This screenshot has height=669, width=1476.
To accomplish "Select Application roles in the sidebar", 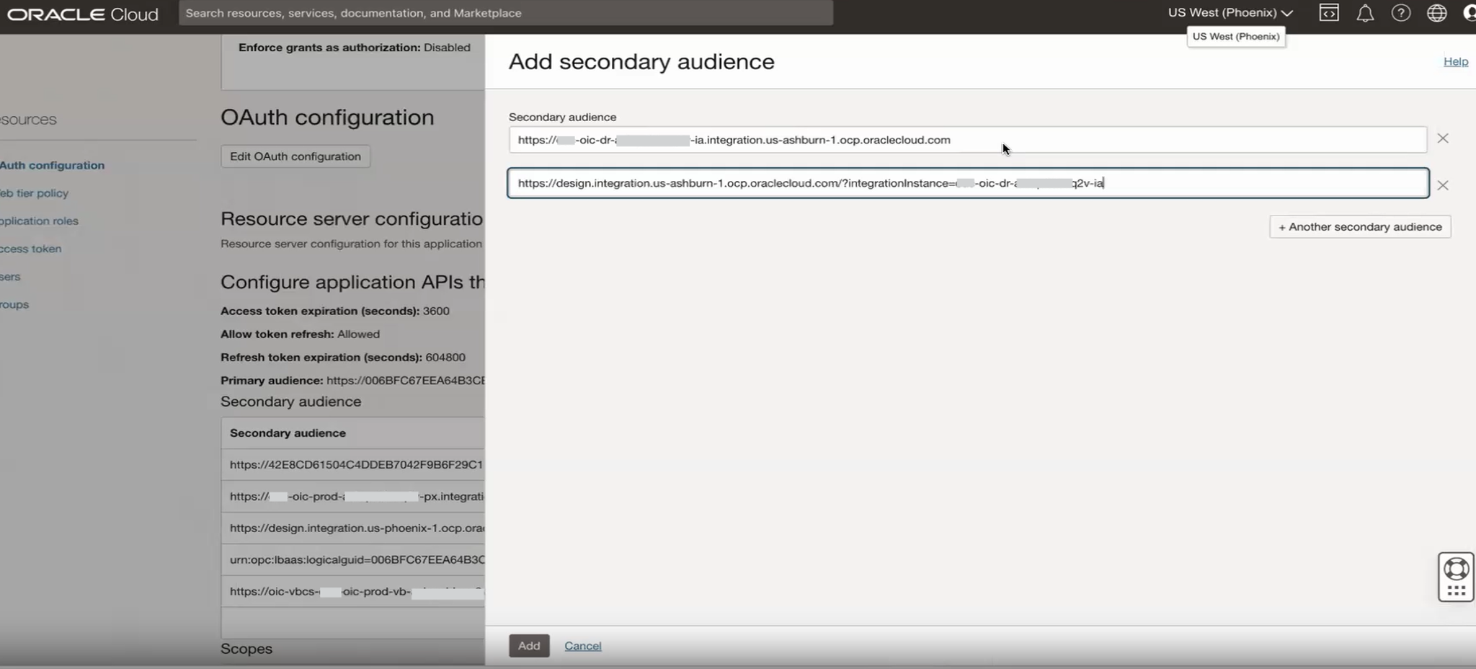I will tap(38, 221).
